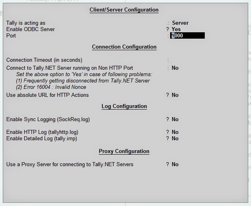This screenshot has width=251, height=206.
Task: Select the 'Port' label
Action: (x=11, y=35)
